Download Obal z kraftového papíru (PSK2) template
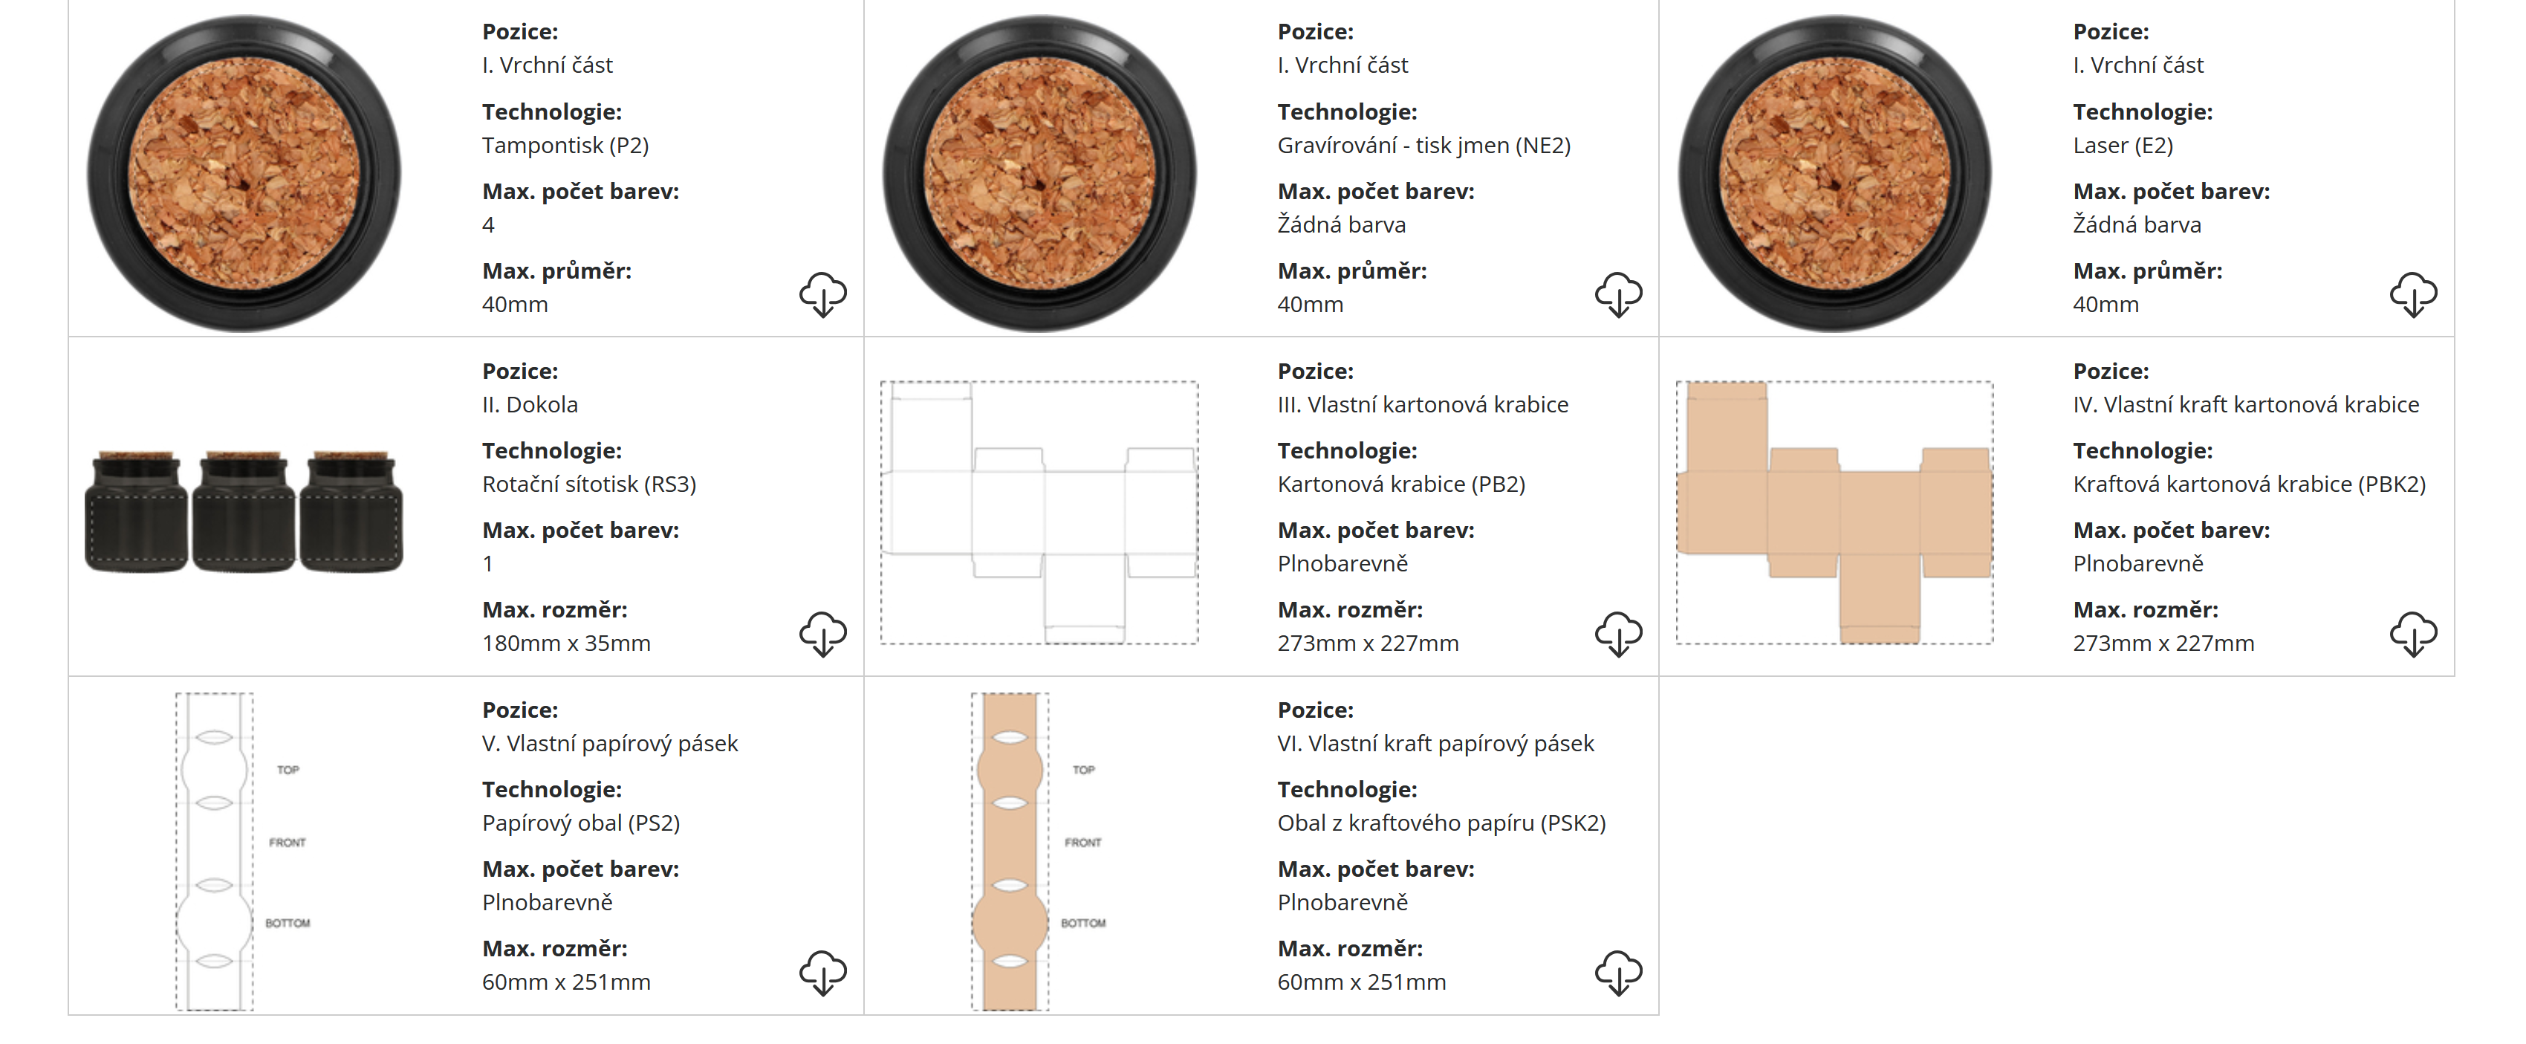The width and height of the screenshot is (2526, 1044). tap(1618, 973)
